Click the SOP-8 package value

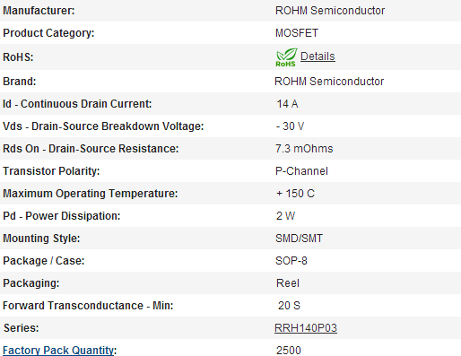tap(291, 261)
